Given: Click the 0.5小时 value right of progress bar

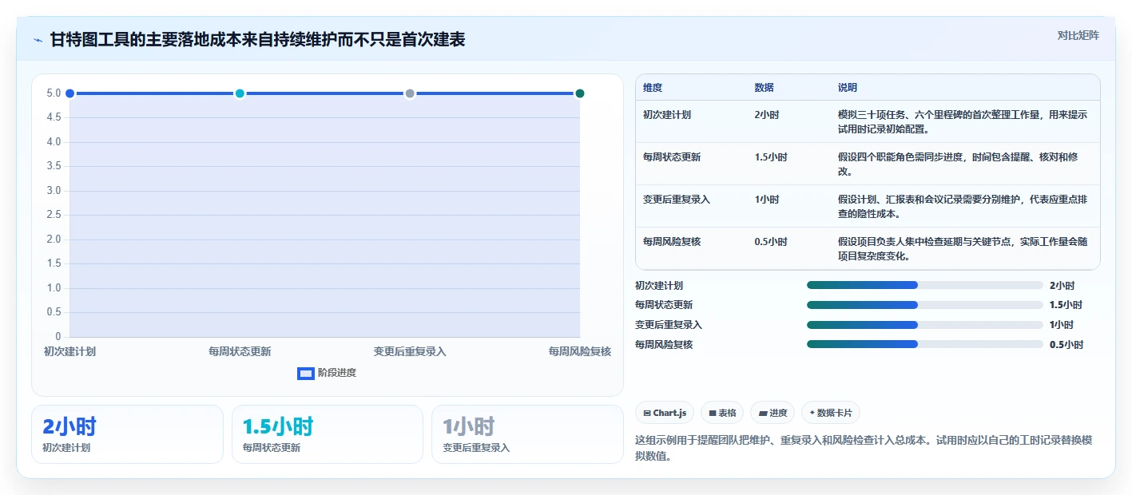Looking at the screenshot, I should [x=1066, y=345].
